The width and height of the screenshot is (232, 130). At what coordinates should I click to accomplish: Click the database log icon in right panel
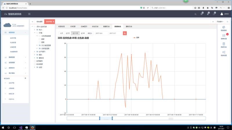click(x=224, y=44)
